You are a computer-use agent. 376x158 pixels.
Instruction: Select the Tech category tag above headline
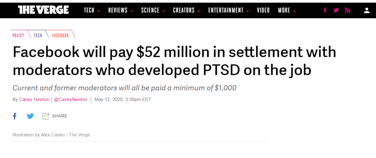(38, 35)
